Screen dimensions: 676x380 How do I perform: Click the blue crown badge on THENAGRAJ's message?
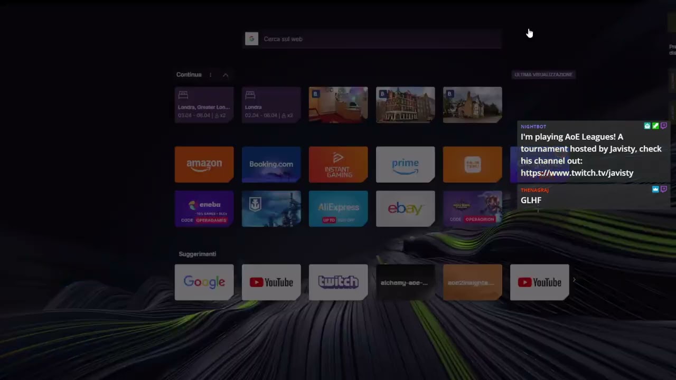point(655,189)
